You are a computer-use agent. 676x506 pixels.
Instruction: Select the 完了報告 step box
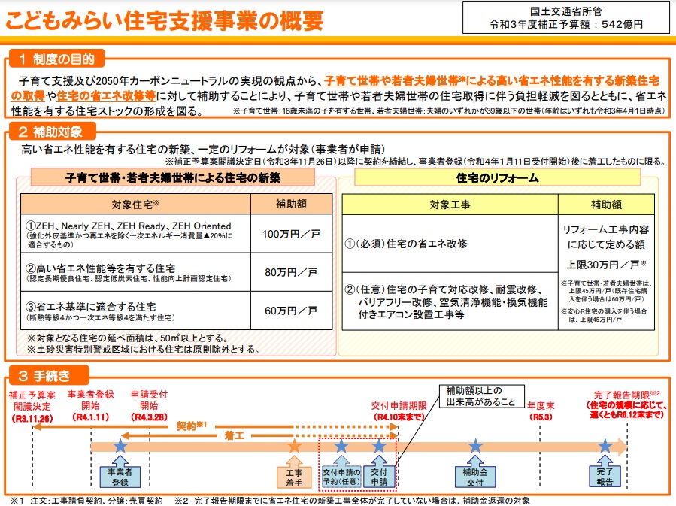point(605,477)
